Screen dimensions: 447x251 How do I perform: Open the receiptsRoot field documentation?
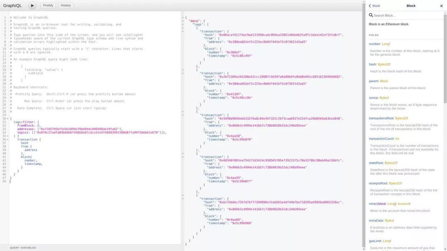pyautogui.click(x=378, y=183)
